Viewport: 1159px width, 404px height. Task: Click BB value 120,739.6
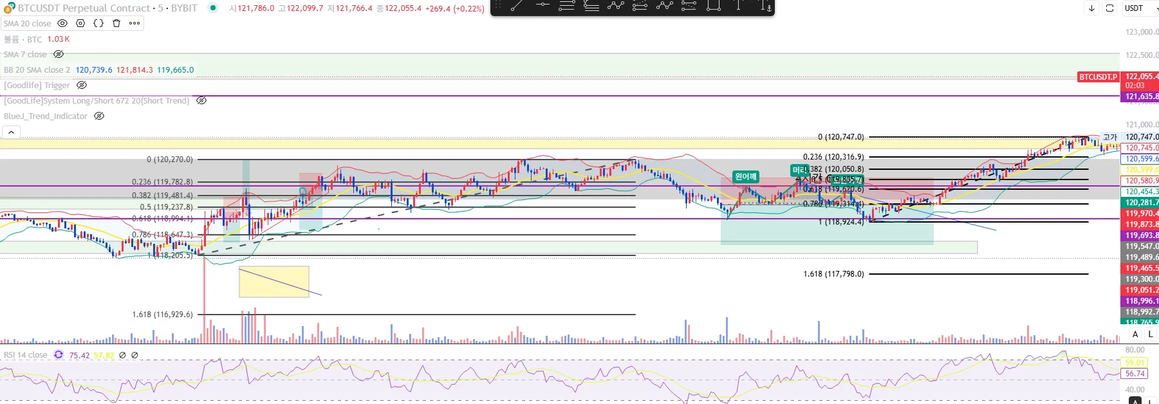click(x=94, y=69)
